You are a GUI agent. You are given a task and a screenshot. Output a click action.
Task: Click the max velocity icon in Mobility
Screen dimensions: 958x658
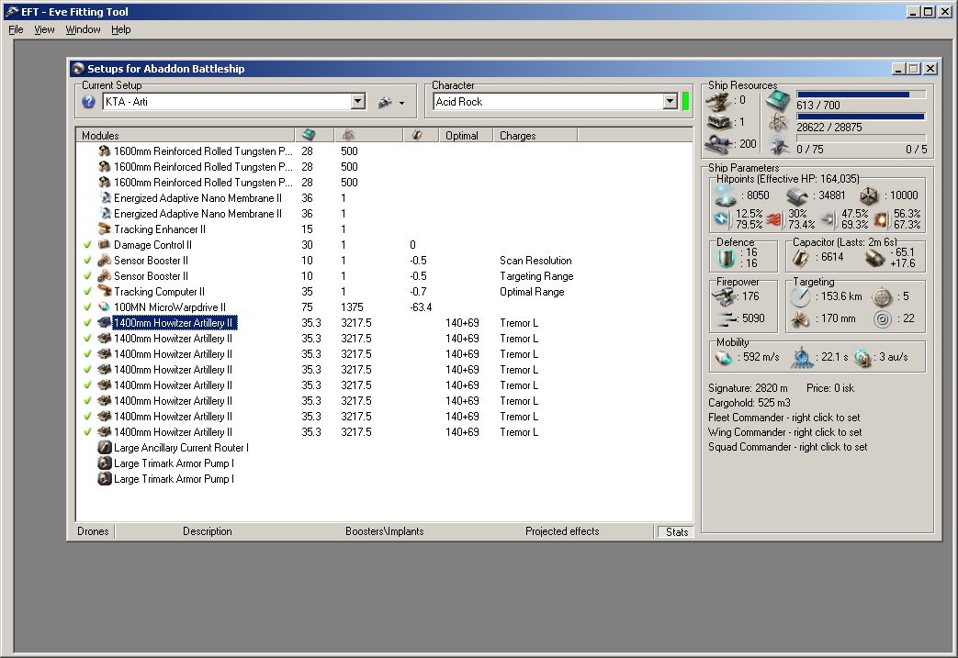(723, 358)
